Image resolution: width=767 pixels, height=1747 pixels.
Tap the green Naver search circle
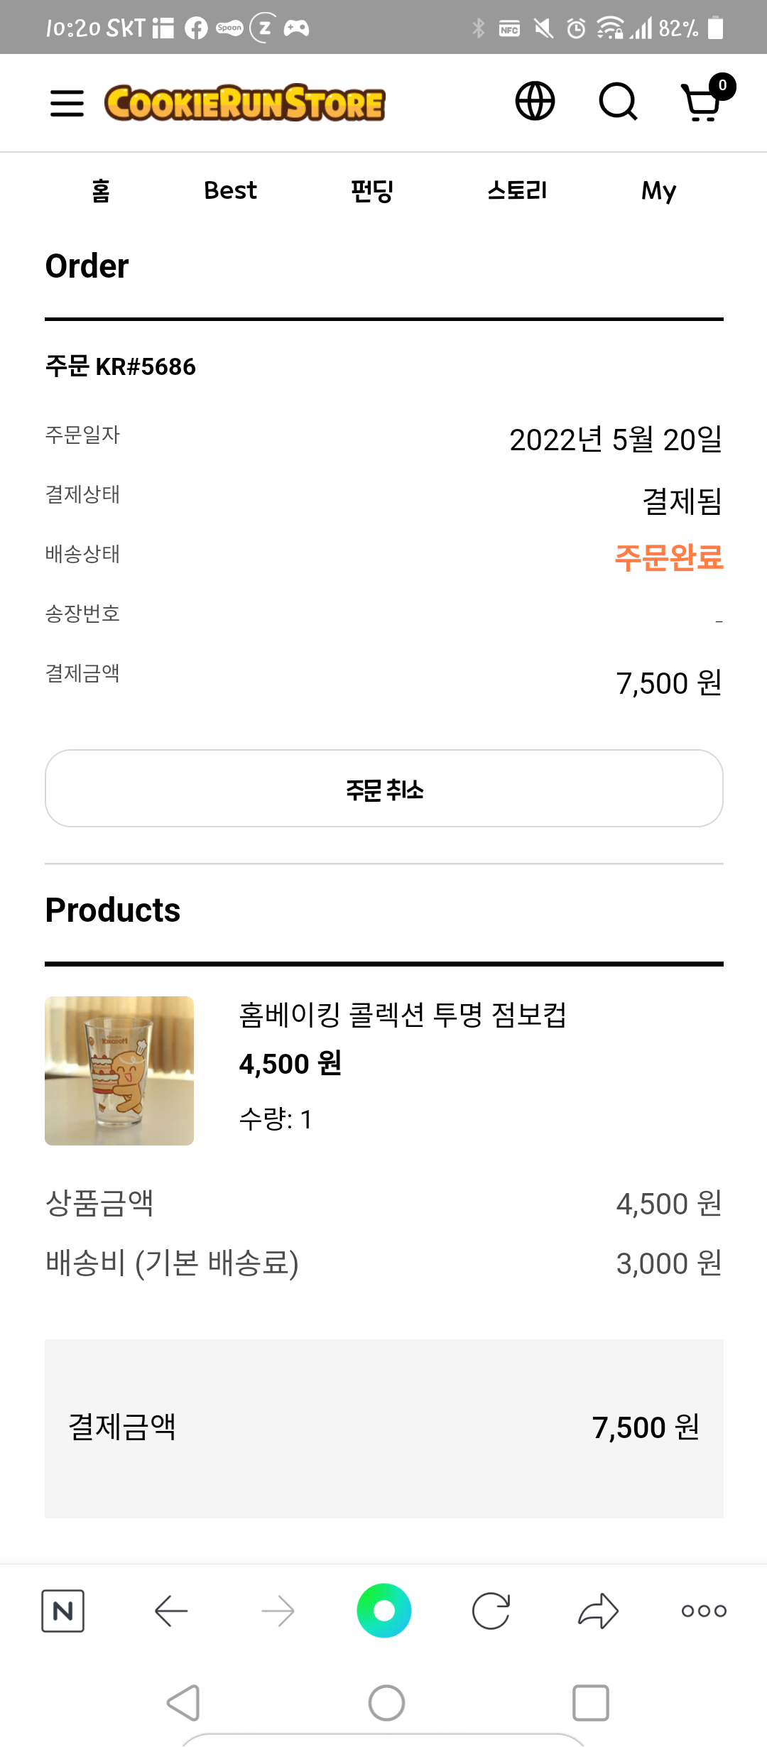(x=383, y=1611)
